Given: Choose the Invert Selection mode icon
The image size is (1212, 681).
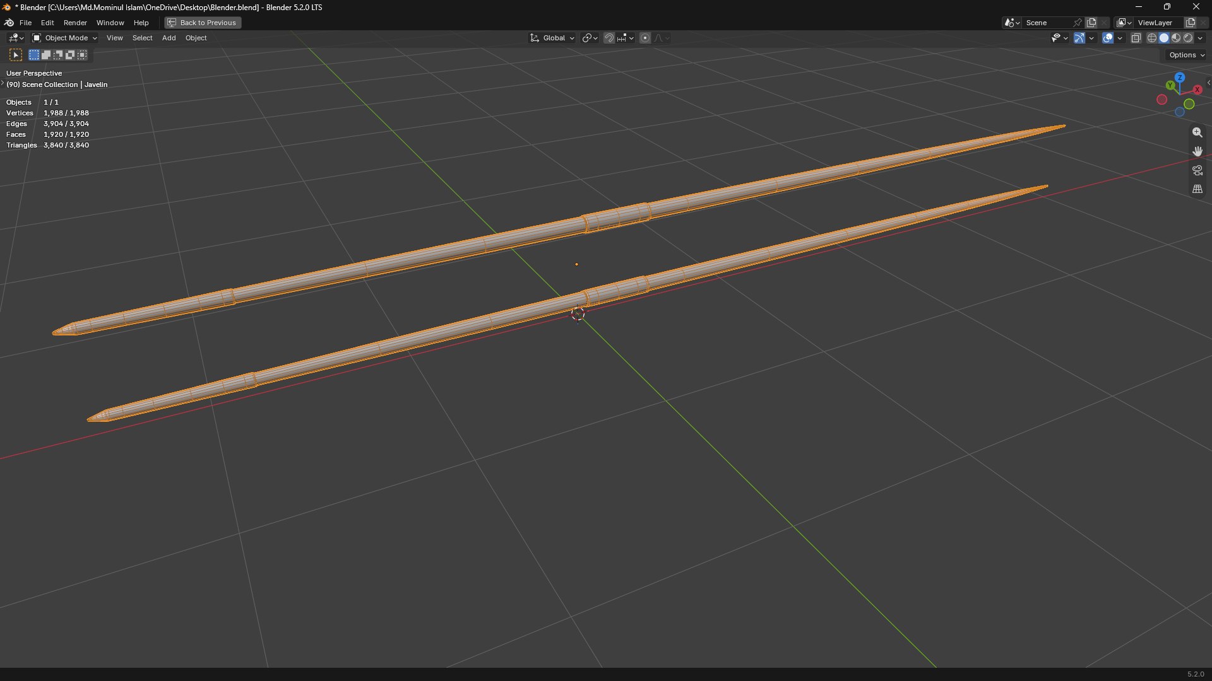Looking at the screenshot, I should pyautogui.click(x=70, y=55).
